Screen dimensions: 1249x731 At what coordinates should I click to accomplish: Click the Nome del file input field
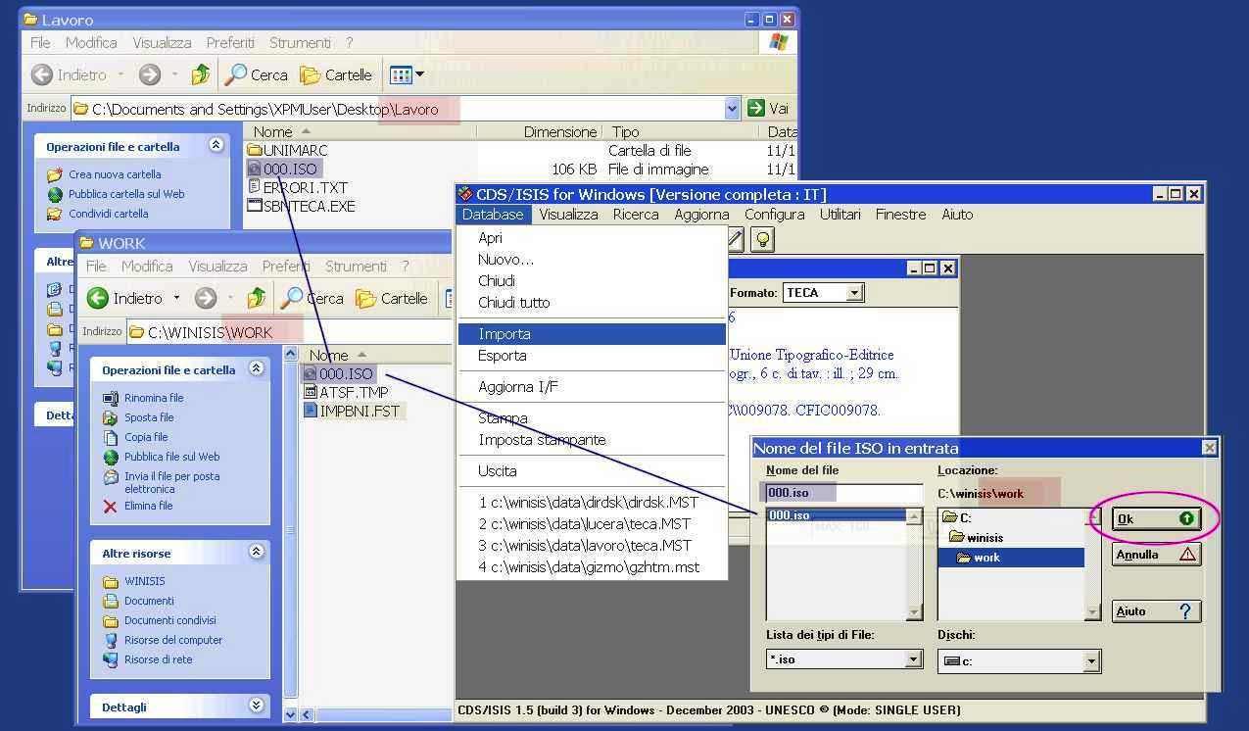coord(843,494)
